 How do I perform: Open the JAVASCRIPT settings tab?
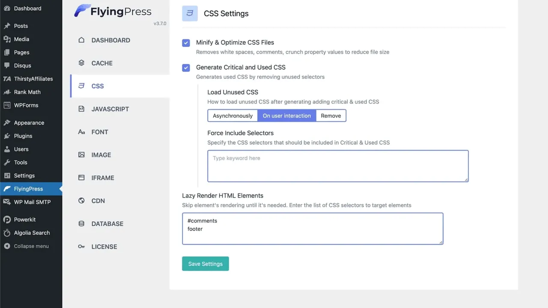coord(120,109)
